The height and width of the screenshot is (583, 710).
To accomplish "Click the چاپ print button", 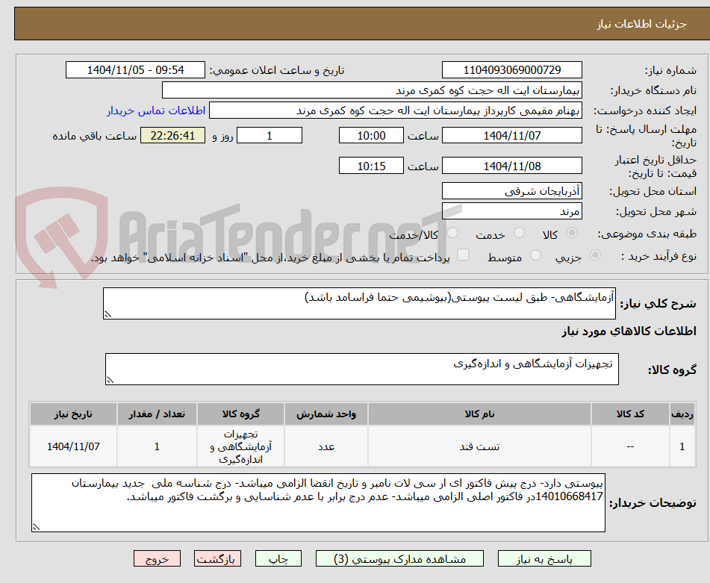I will click(278, 558).
